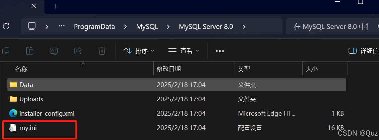The width and height of the screenshot is (379, 140).
Task: Expand chevron after ProgramData
Action: point(125,27)
